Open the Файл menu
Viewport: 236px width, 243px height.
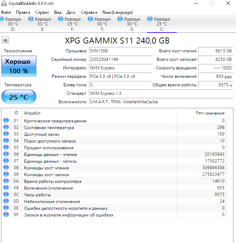pyautogui.click(x=6, y=12)
